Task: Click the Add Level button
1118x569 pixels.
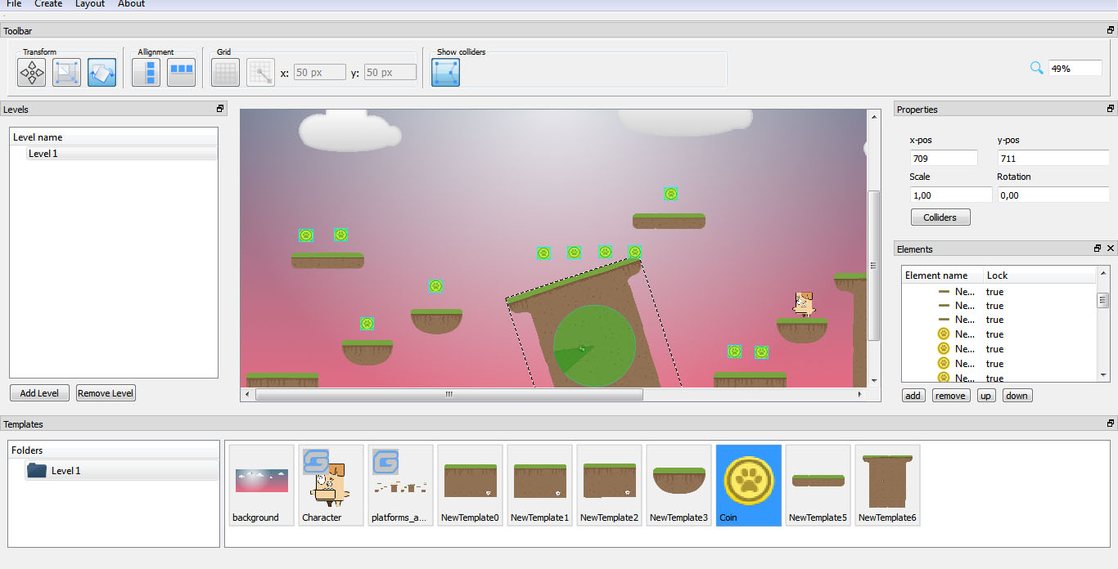Action: click(x=39, y=393)
